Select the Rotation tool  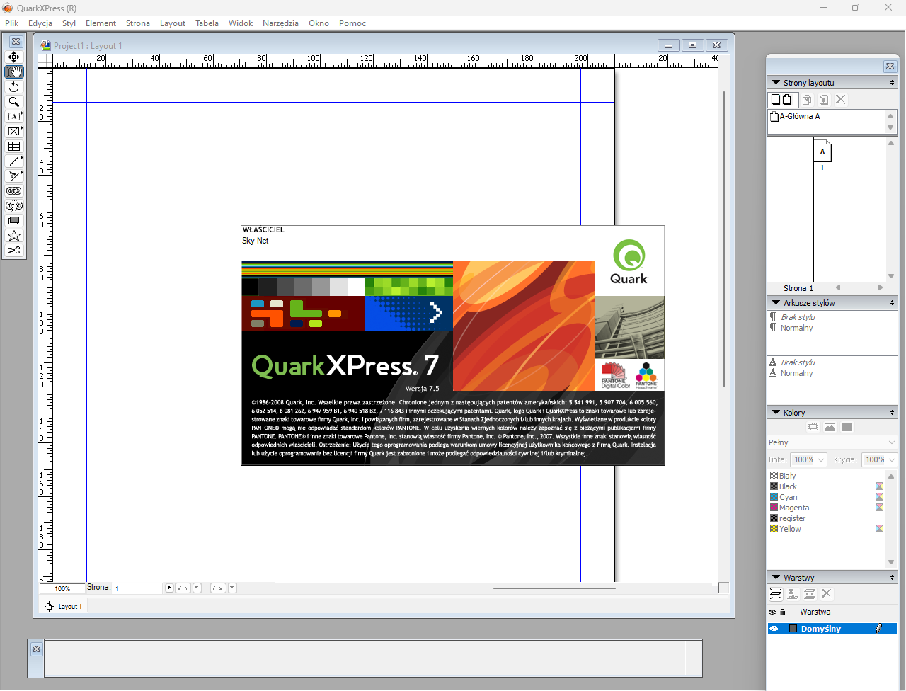point(14,86)
